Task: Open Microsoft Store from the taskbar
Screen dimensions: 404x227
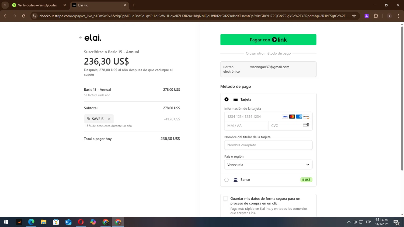Action: pos(56,222)
